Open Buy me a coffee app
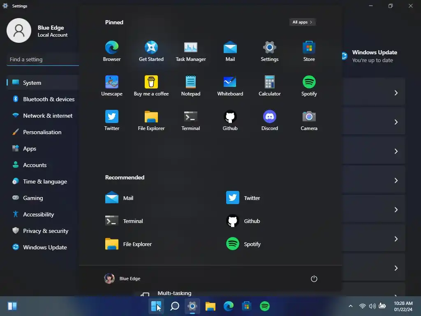 pyautogui.click(x=151, y=86)
